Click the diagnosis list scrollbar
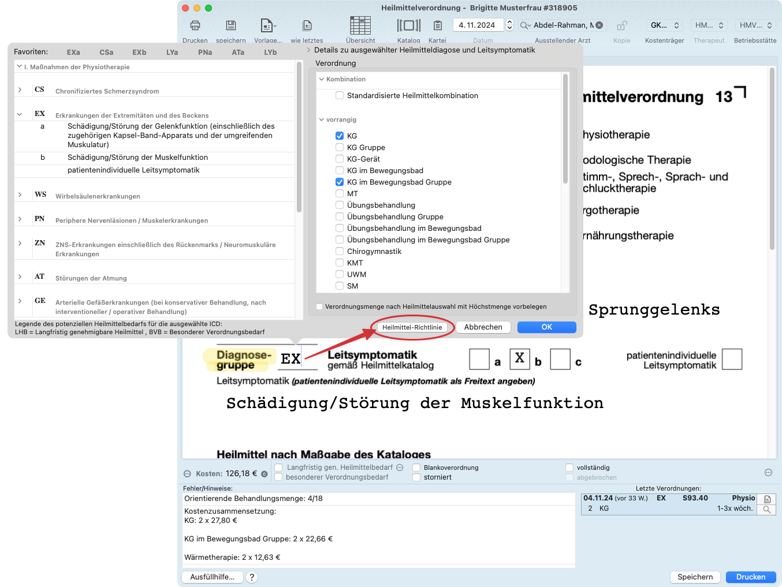 pos(299,137)
